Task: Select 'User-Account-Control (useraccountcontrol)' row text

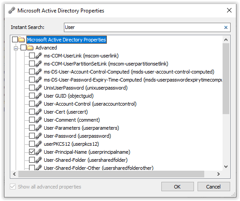Action: (90, 104)
